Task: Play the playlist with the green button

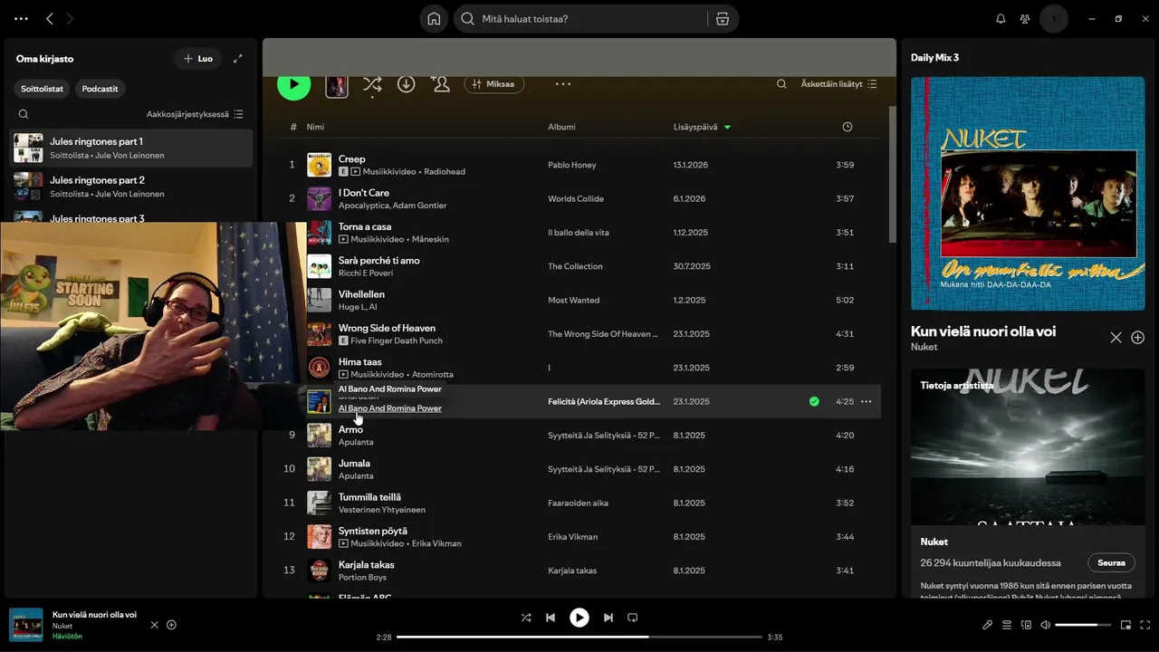Action: coord(294,83)
